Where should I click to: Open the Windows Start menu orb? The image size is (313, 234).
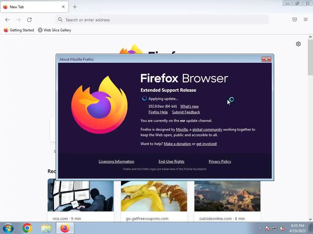pos(8,228)
